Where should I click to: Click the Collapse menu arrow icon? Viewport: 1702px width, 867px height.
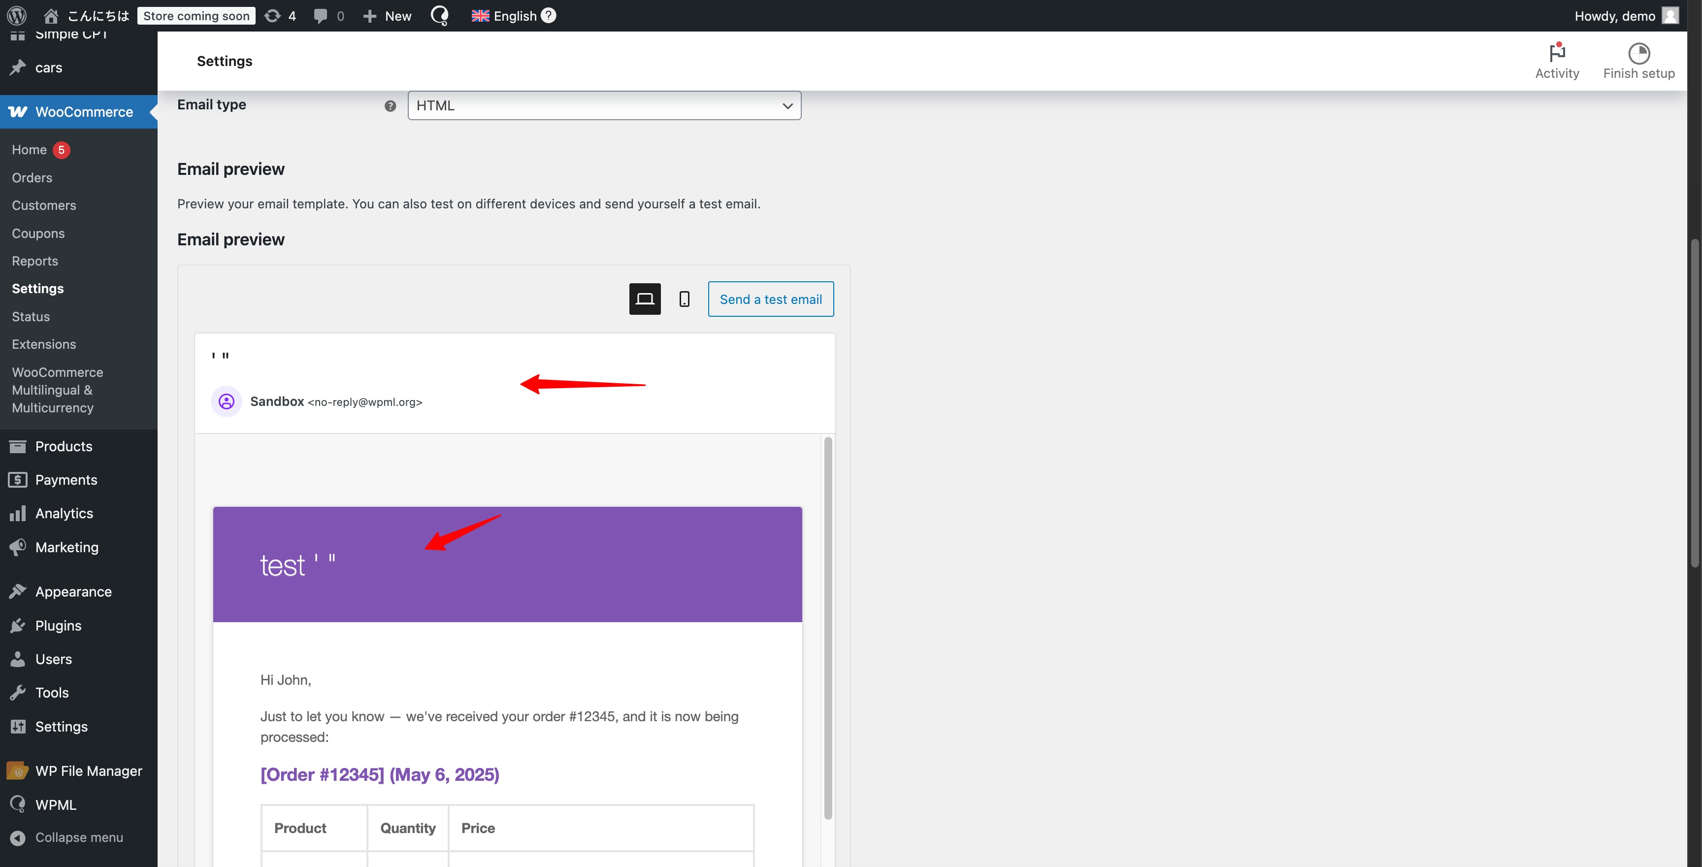[x=18, y=837]
